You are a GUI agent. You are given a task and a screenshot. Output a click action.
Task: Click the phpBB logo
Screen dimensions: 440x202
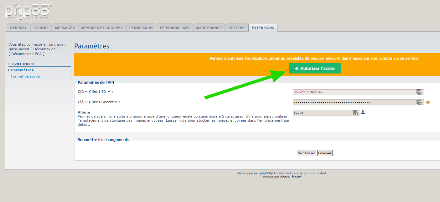(x=28, y=11)
